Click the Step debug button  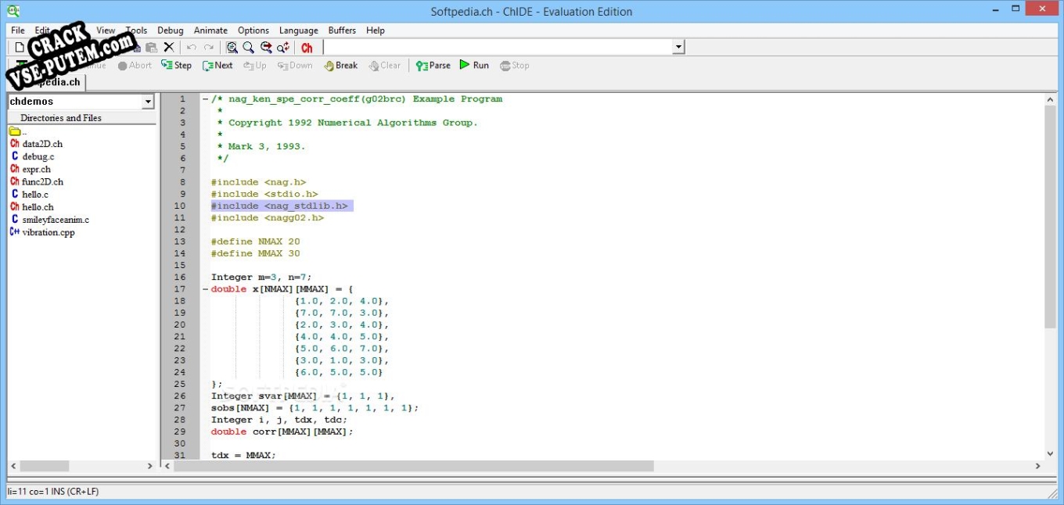[177, 66]
